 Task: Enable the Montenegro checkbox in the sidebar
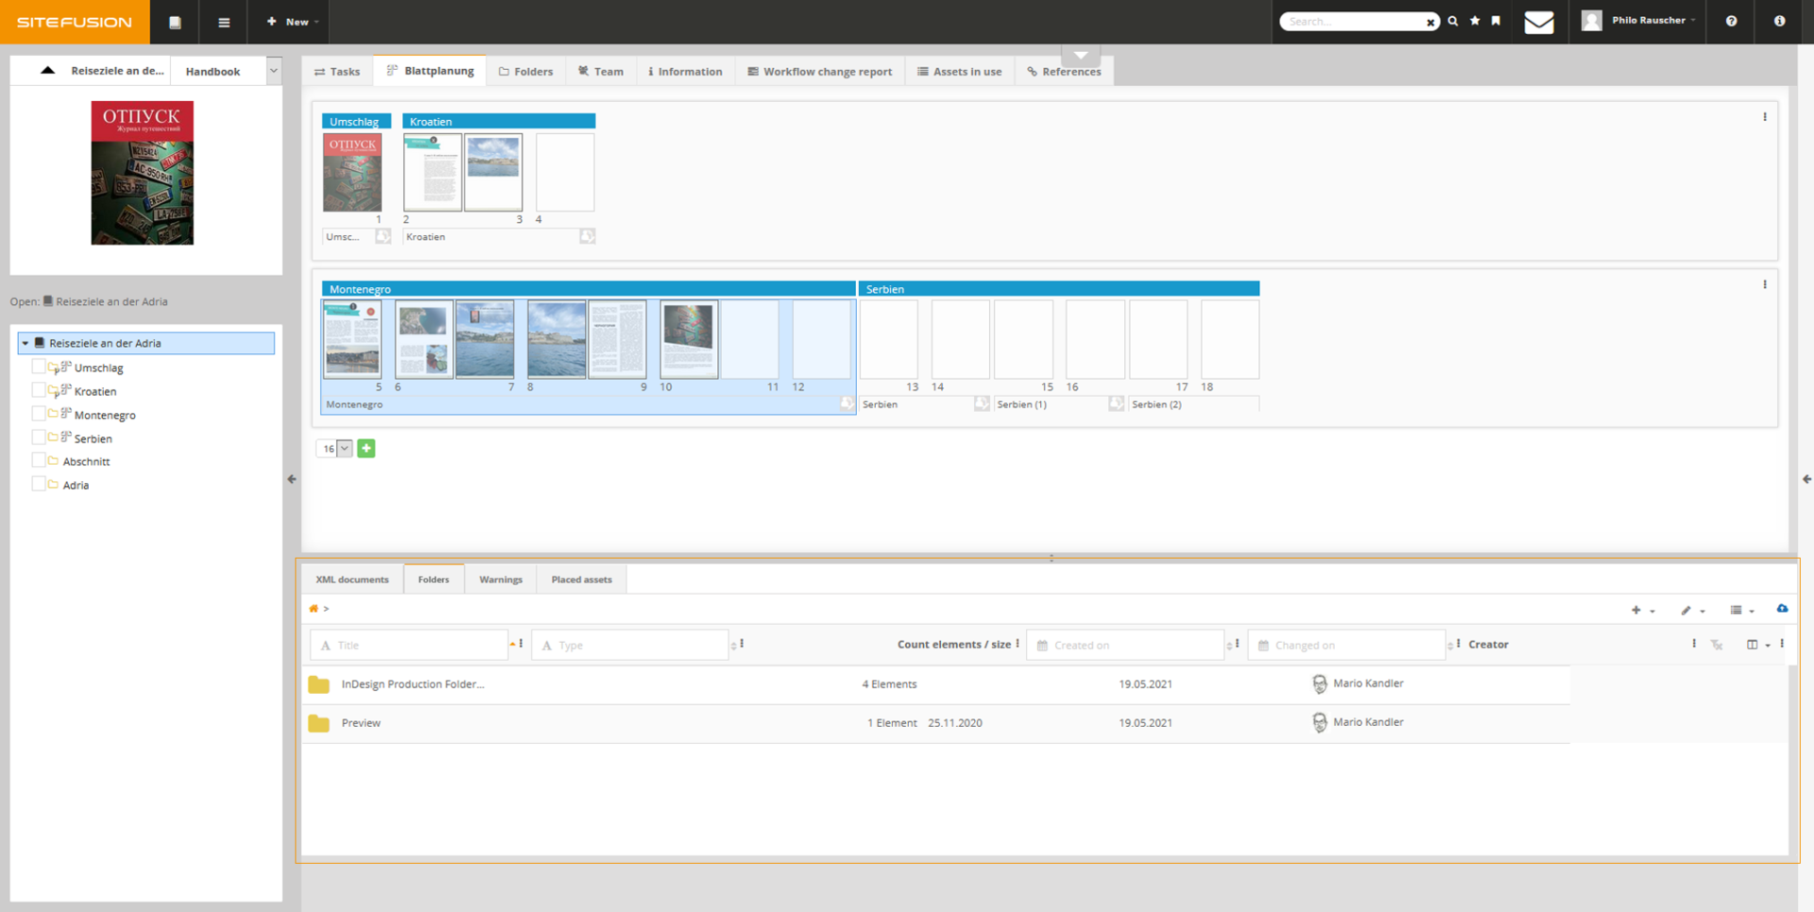click(x=38, y=414)
